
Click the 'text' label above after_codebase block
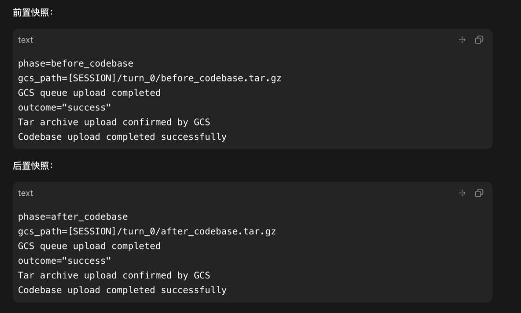coord(26,193)
